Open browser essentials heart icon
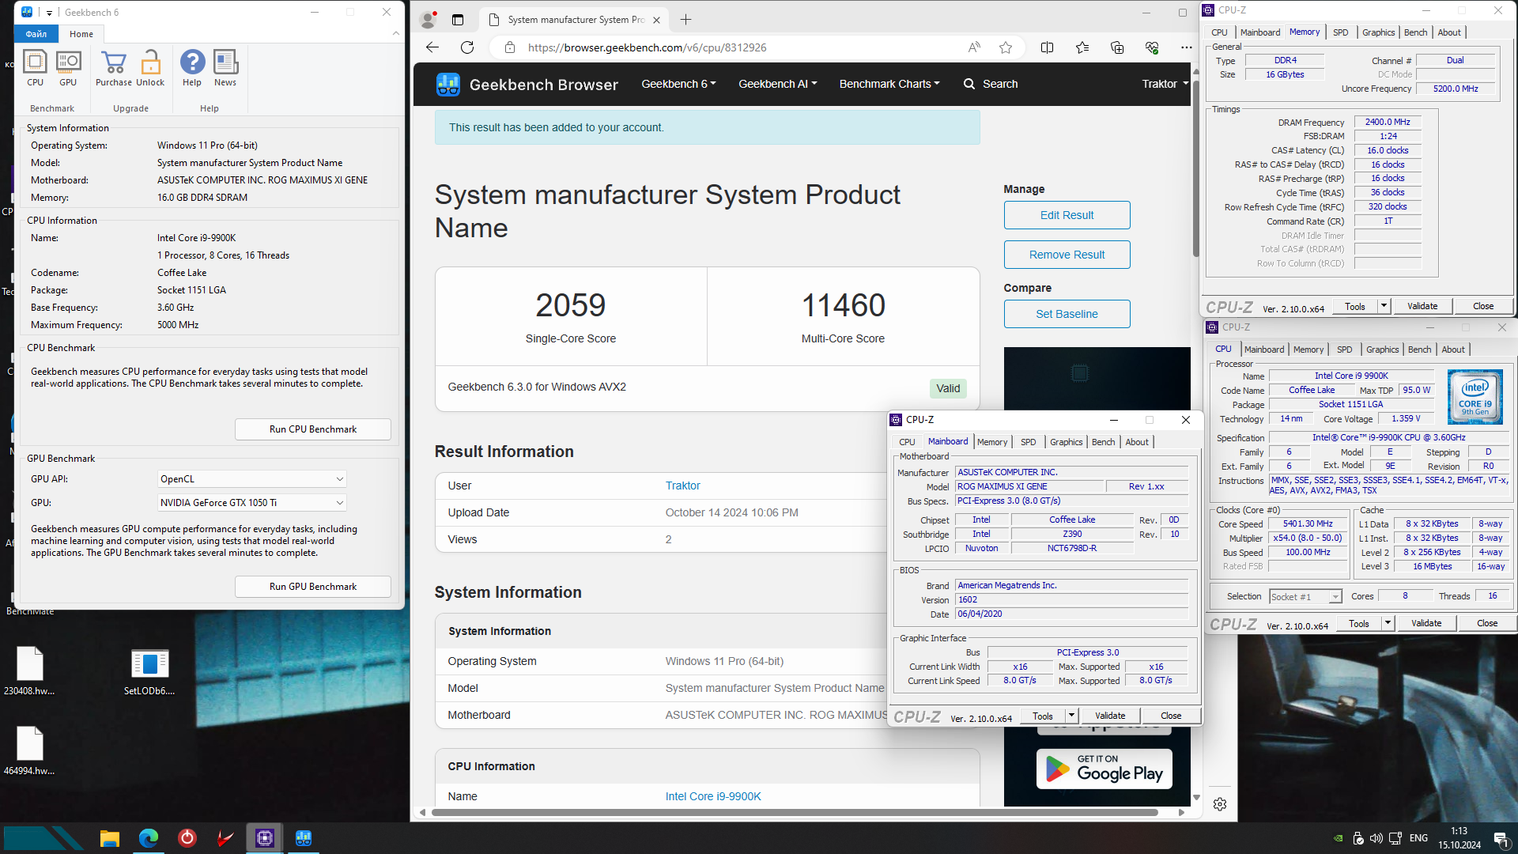1518x854 pixels. point(1152,47)
